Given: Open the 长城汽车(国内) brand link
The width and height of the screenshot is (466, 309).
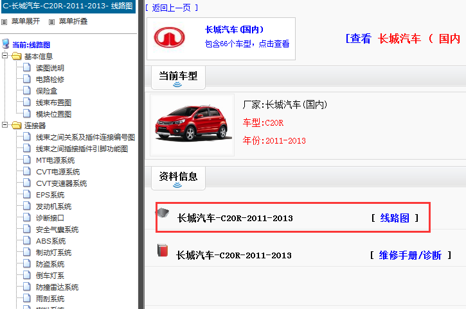Looking at the screenshot, I should (x=235, y=29).
